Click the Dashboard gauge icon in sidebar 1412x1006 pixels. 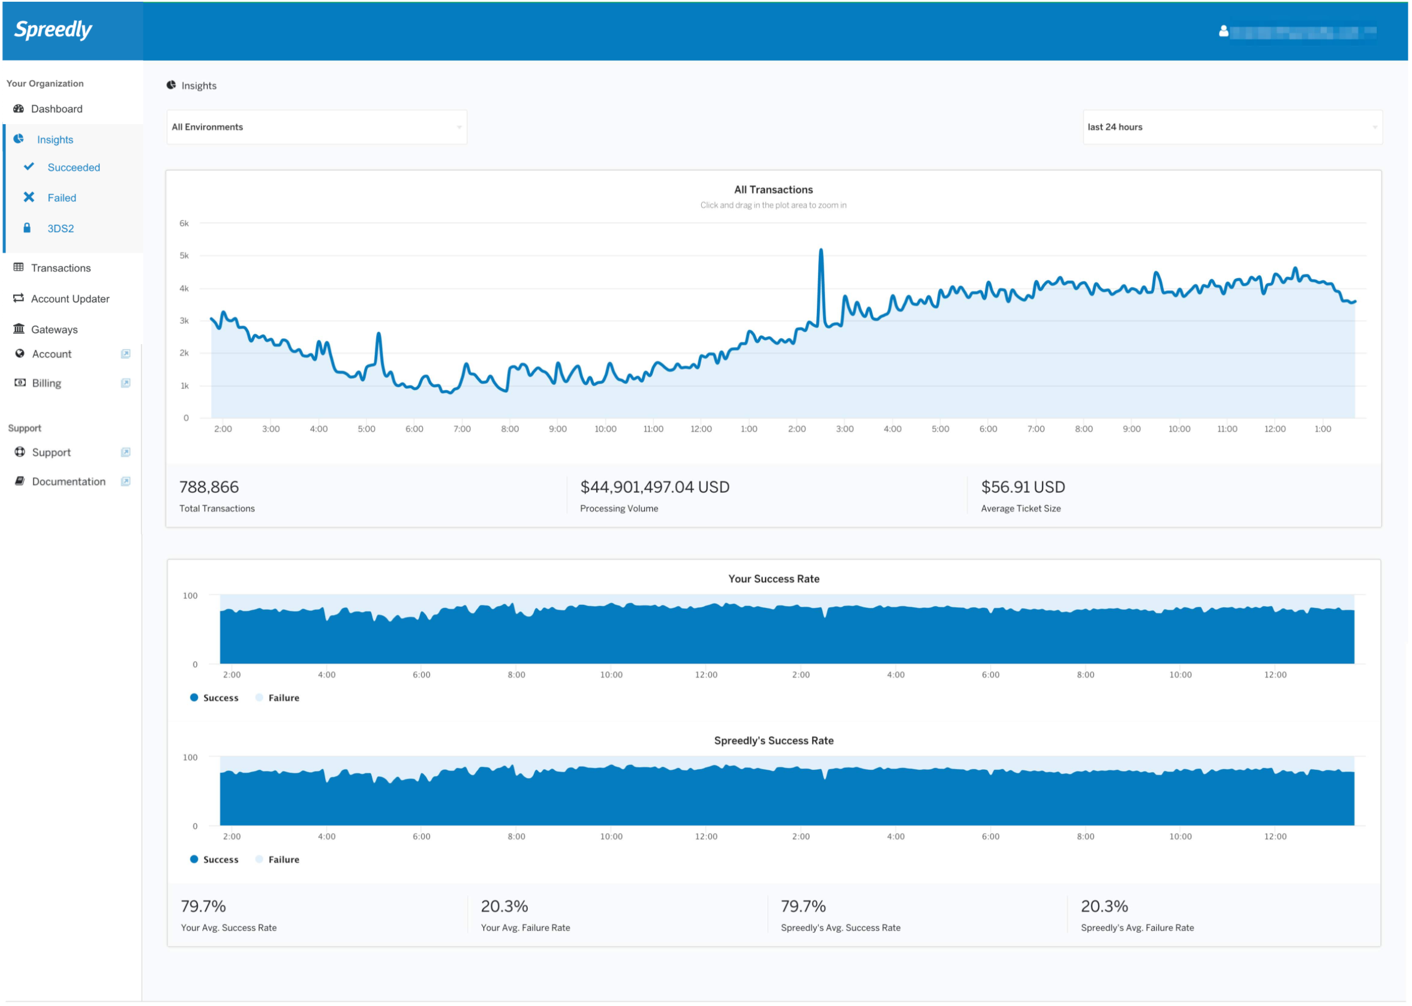(19, 109)
